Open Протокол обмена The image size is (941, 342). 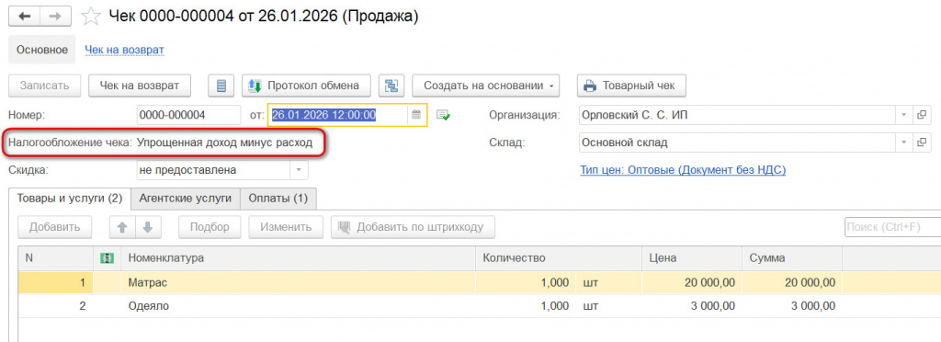[x=306, y=85]
